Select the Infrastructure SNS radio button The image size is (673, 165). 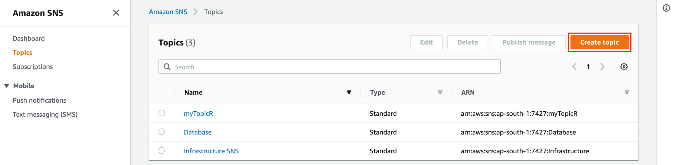(162, 150)
